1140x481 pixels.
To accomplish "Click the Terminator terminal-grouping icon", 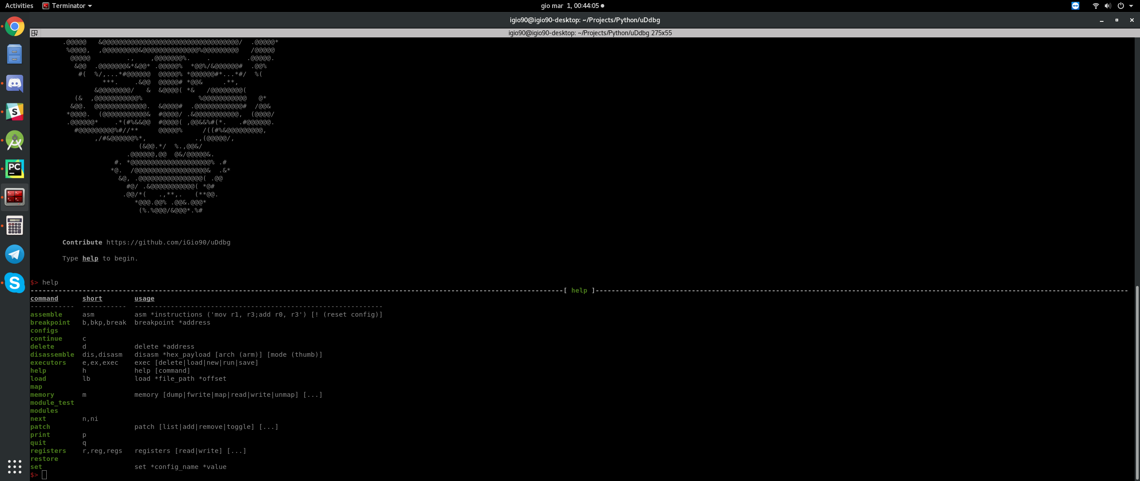I will point(34,33).
